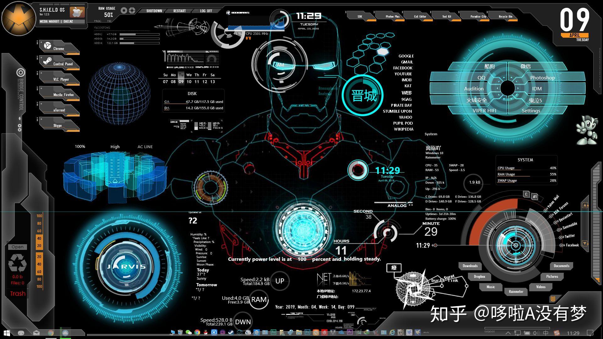
Task: Open the Tool Kit top tab
Action: 447,16
